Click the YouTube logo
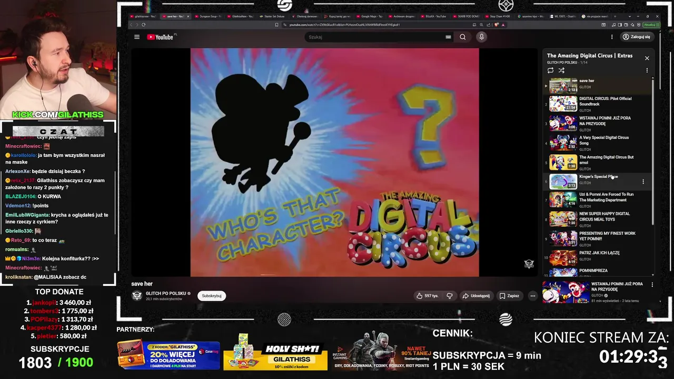674x379 pixels. [x=160, y=37]
